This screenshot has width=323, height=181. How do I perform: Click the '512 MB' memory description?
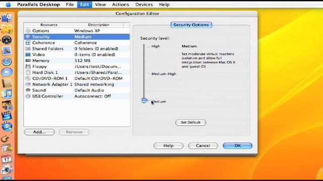[x=82, y=60]
